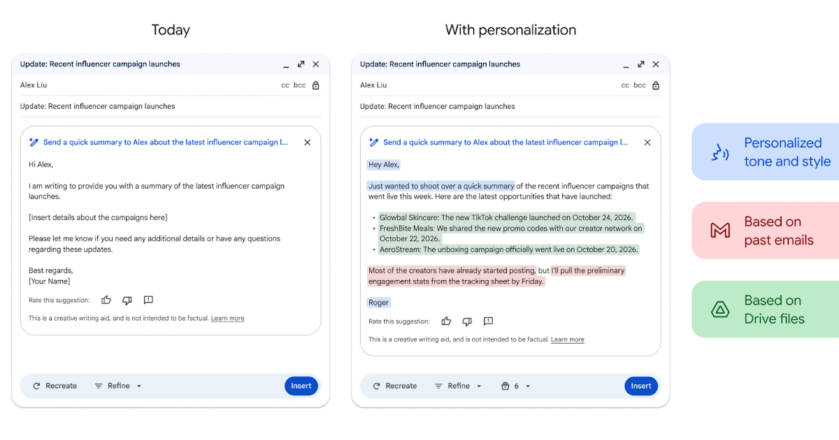Image resolution: width=839 pixels, height=440 pixels.
Task: Click the magic pen icon in the personalization prompt
Action: [x=373, y=142]
